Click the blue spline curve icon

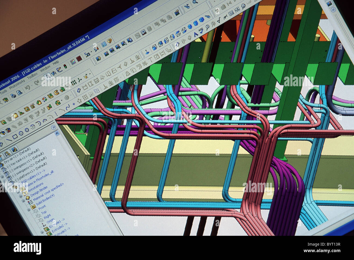pos(68,107)
